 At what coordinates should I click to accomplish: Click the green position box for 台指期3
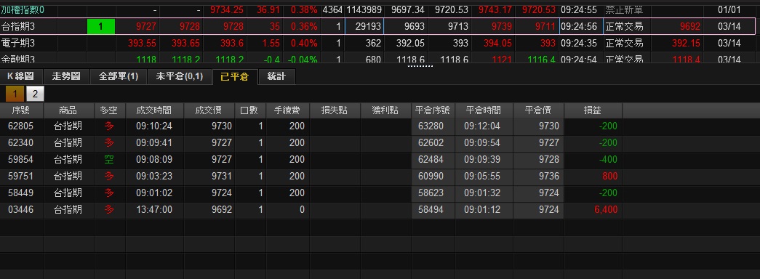pyautogui.click(x=101, y=26)
